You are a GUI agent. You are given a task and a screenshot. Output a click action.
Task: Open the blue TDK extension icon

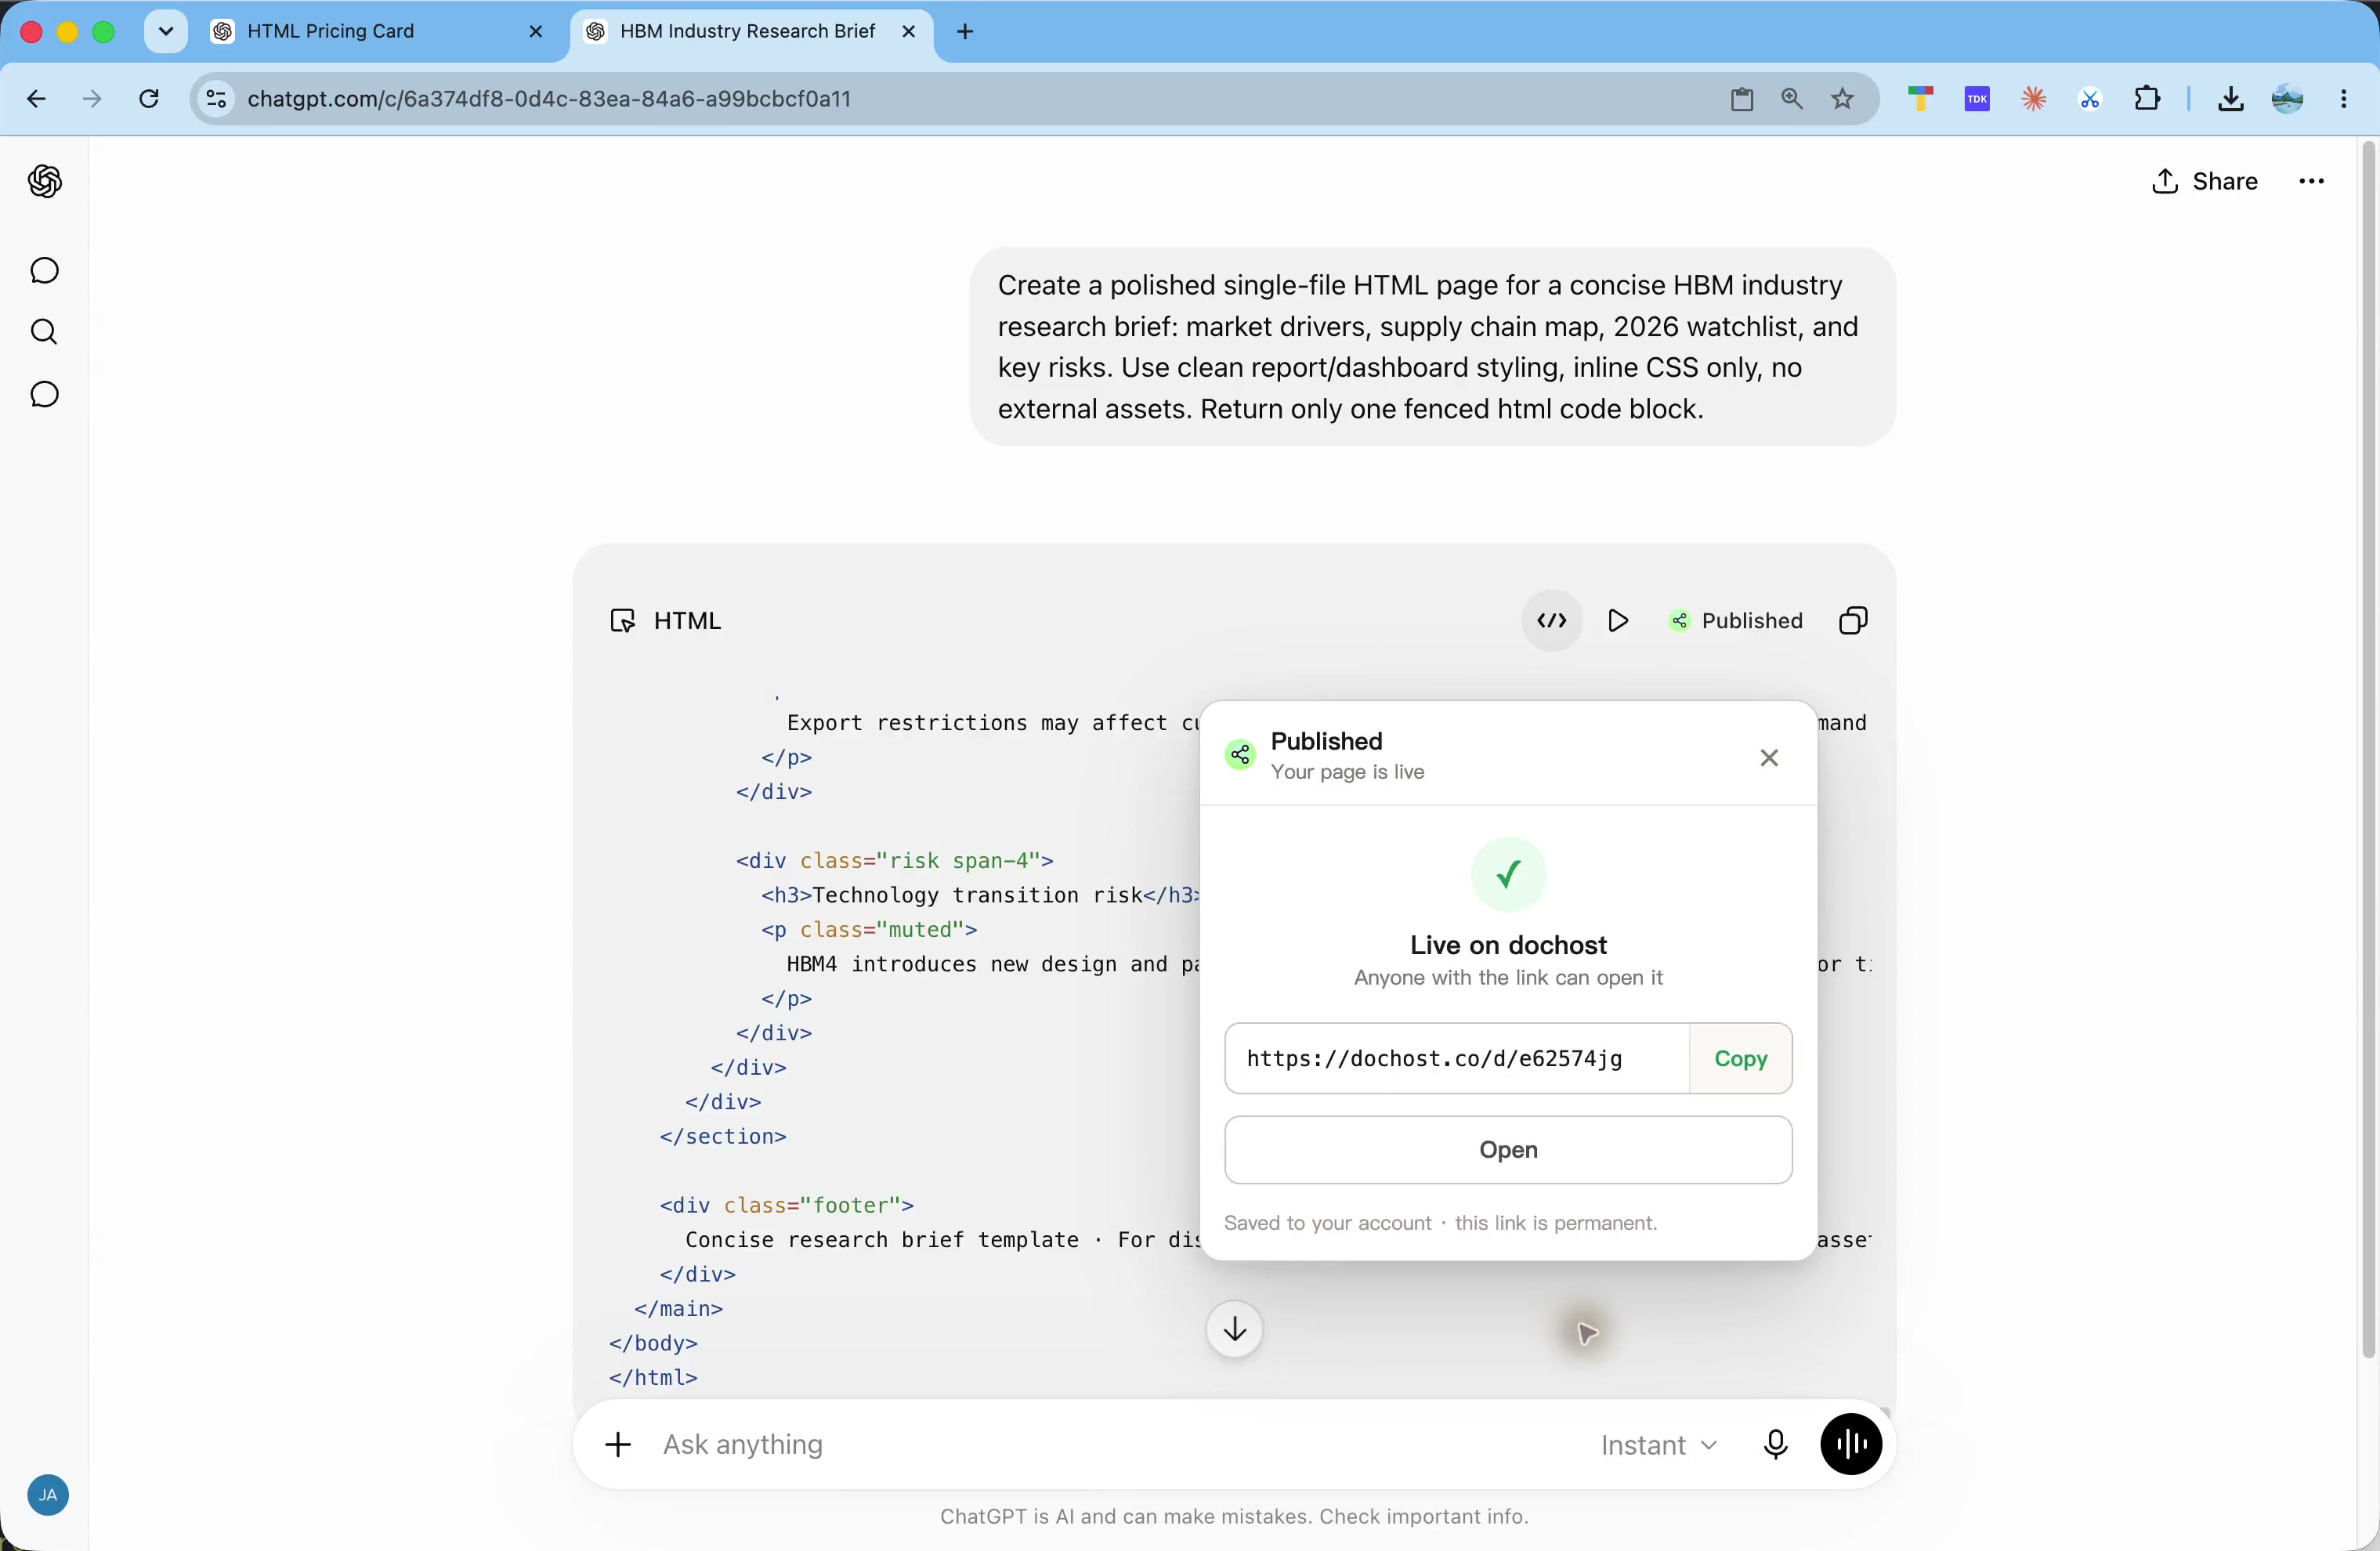(x=1977, y=99)
